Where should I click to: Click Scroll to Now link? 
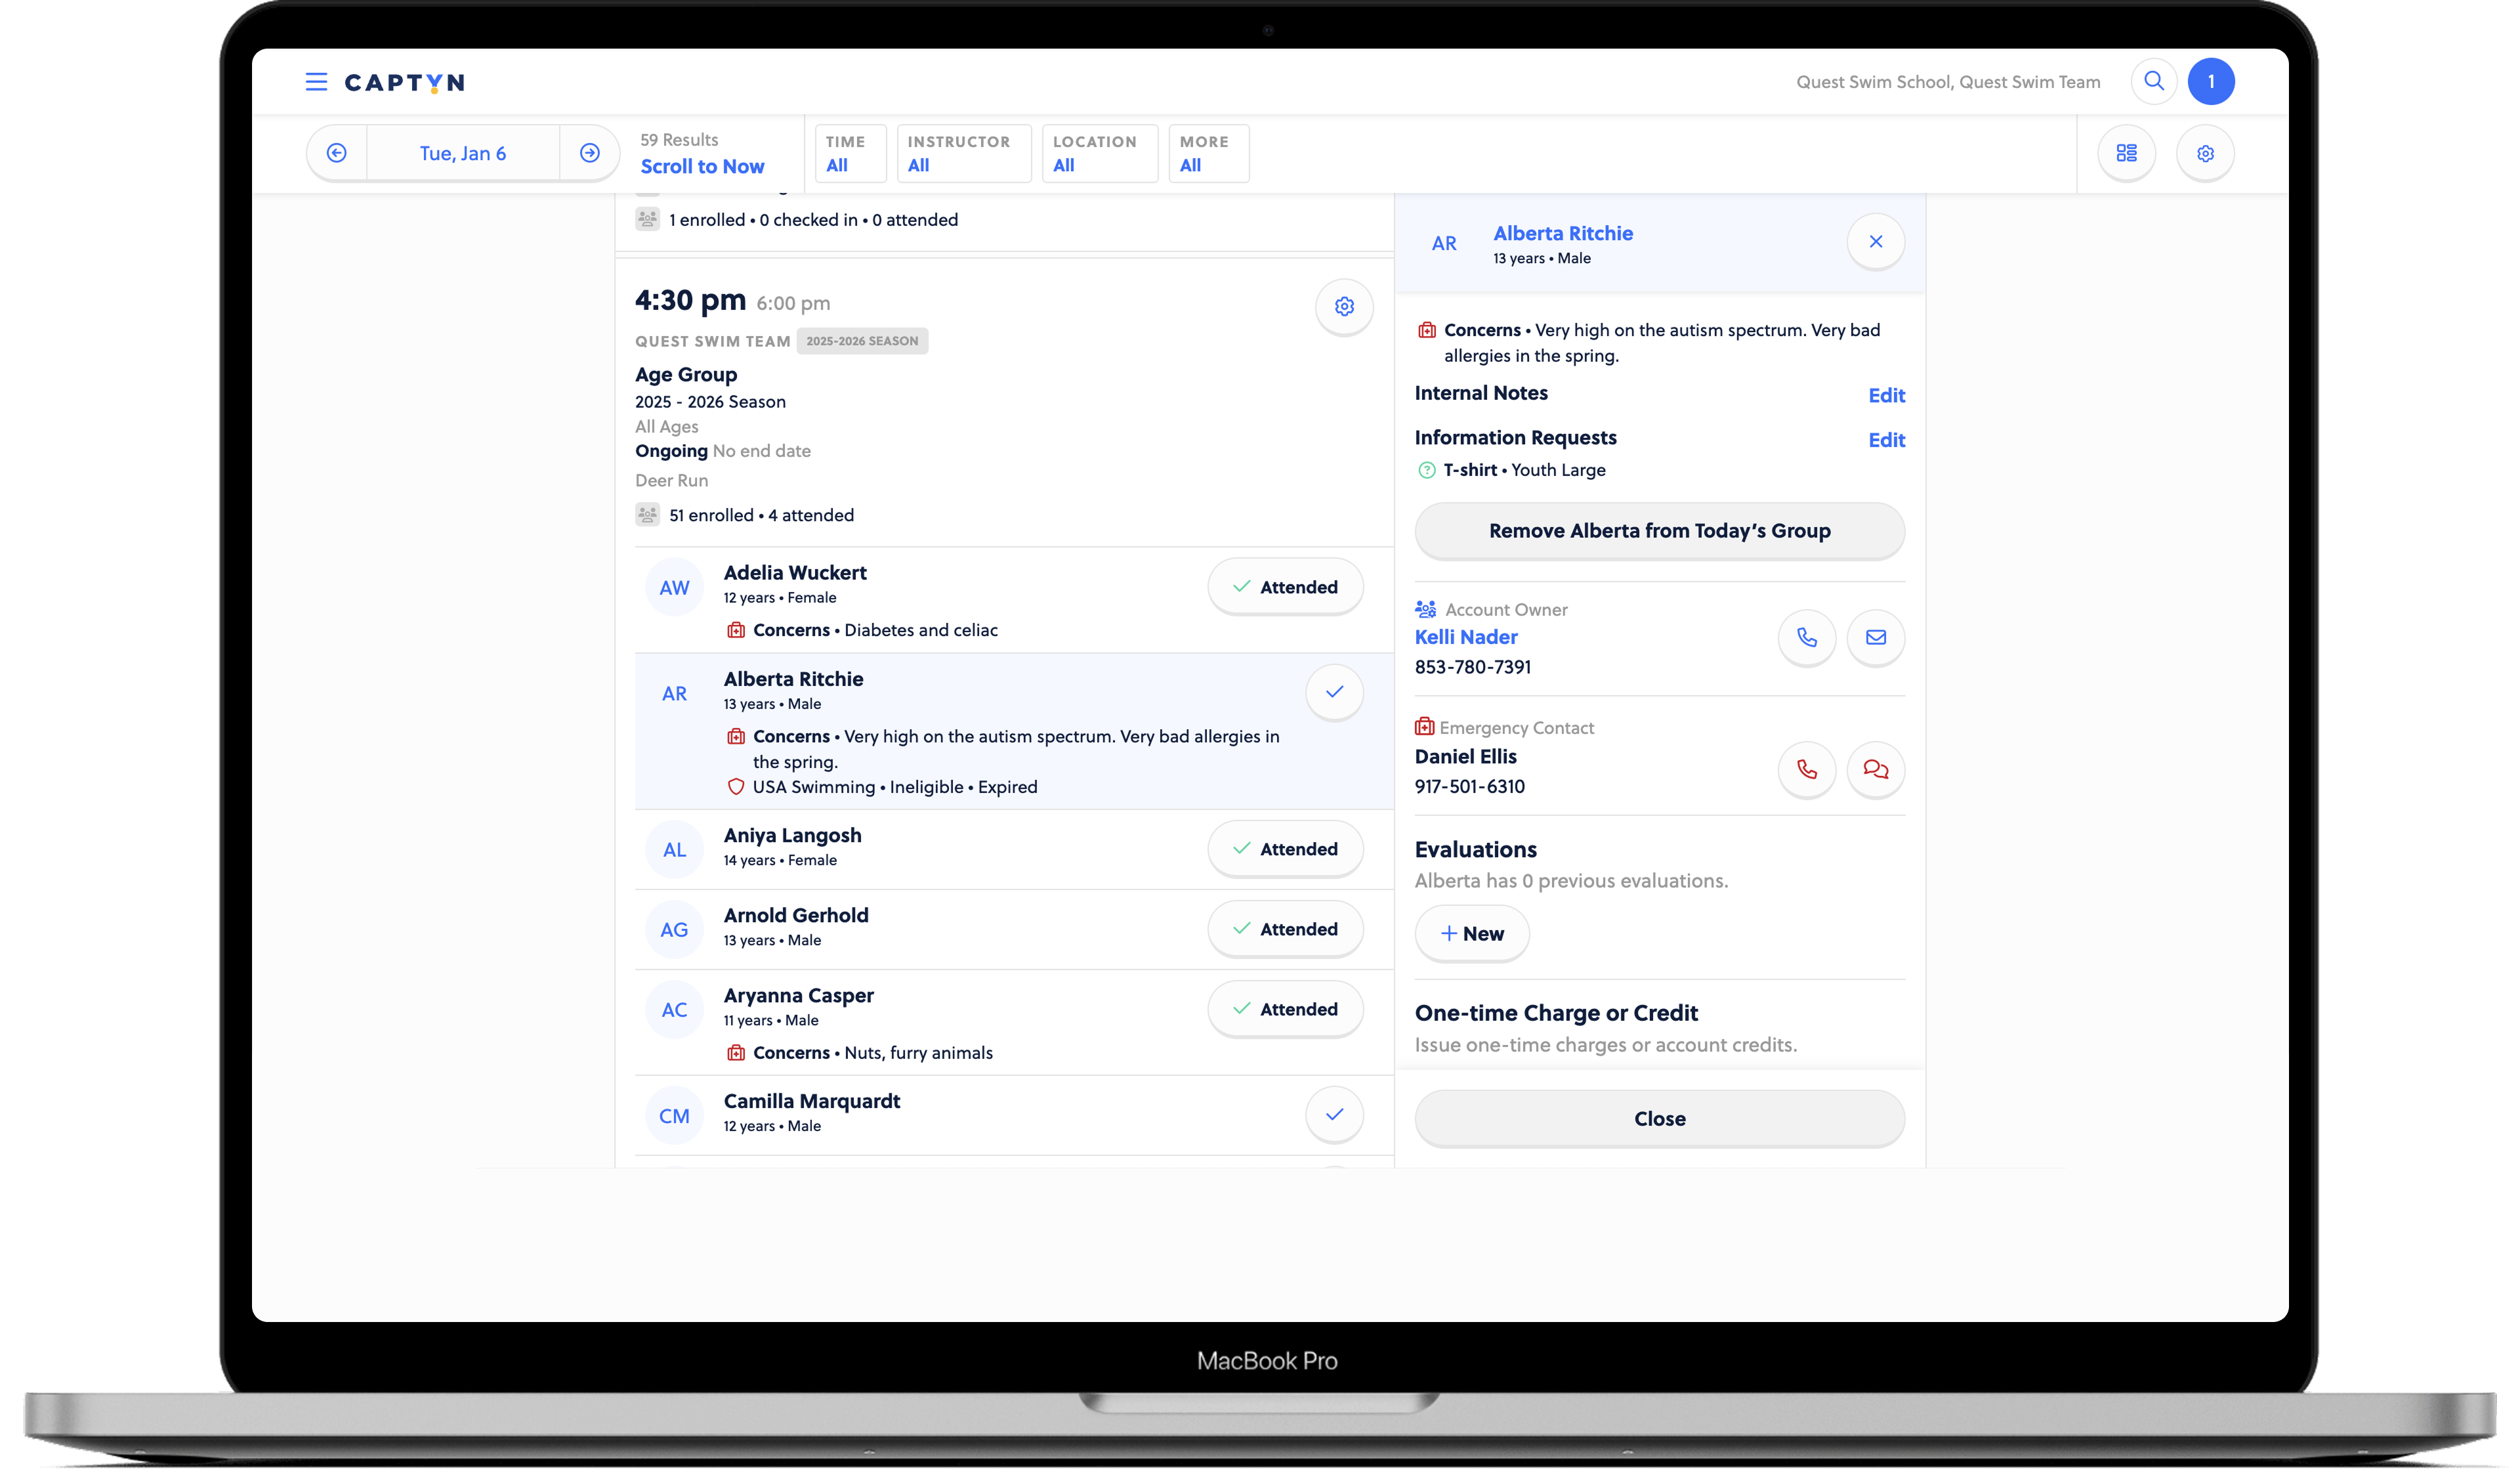(702, 167)
